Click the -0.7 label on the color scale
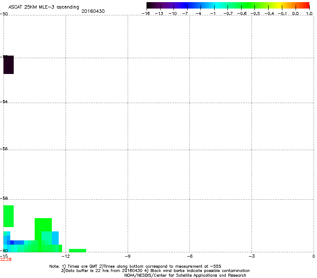The width and height of the screenshot is (317, 278). (228, 14)
